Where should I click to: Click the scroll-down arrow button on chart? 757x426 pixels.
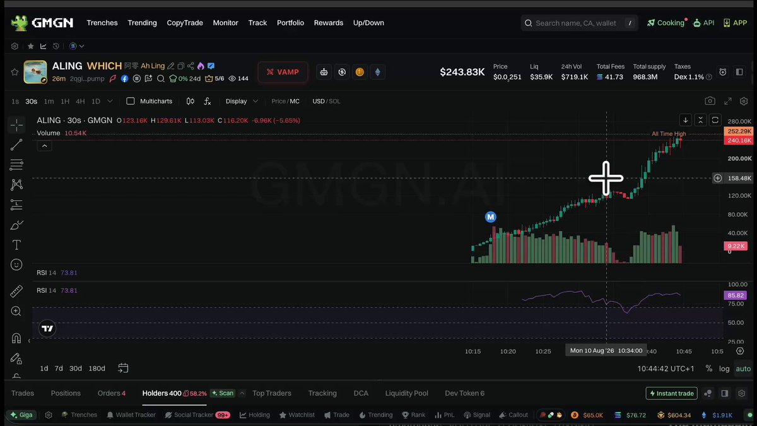[686, 120]
